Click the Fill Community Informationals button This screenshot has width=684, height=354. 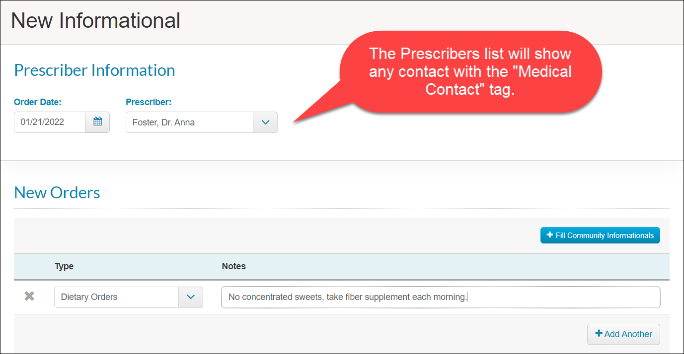(x=600, y=236)
